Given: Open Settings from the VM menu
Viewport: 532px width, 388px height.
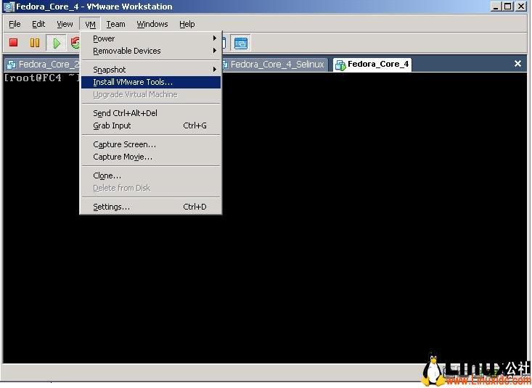Looking at the screenshot, I should point(151,207).
